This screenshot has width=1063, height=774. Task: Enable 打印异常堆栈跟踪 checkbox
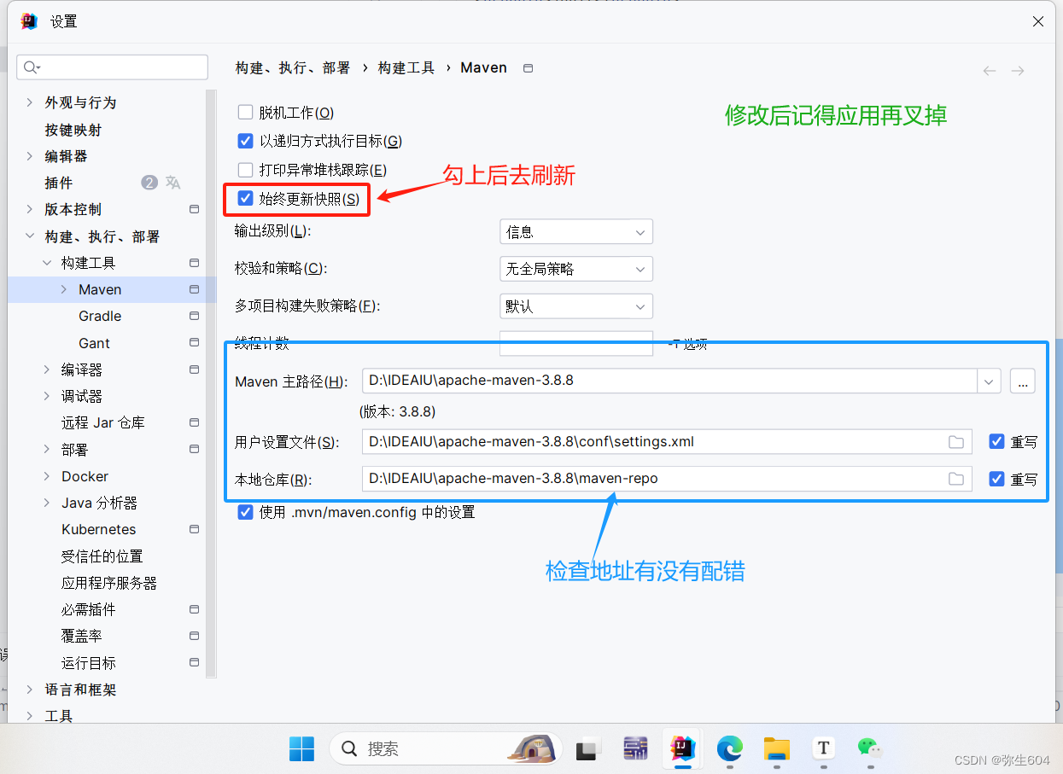tap(246, 170)
